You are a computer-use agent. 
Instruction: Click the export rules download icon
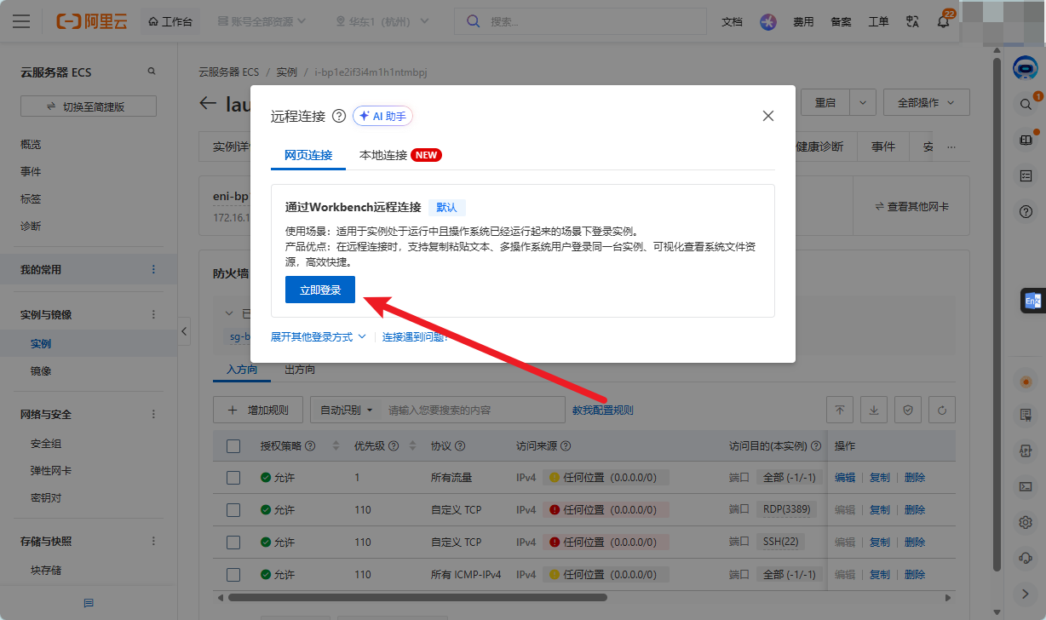[874, 410]
